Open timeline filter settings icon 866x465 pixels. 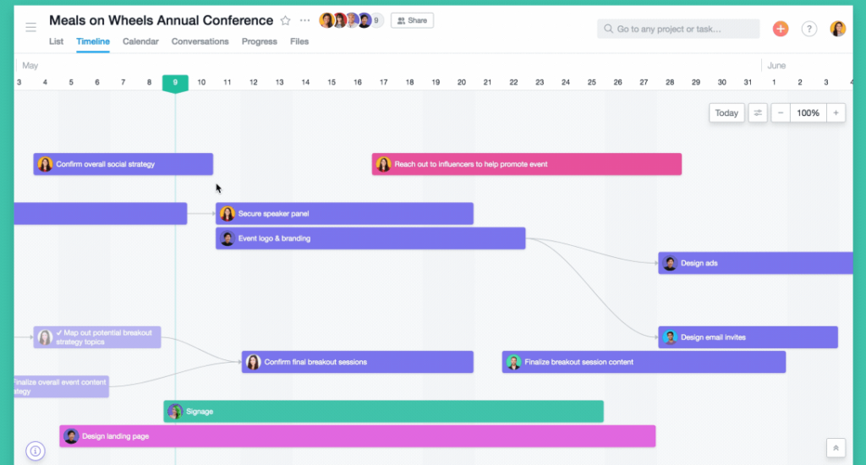pos(758,113)
